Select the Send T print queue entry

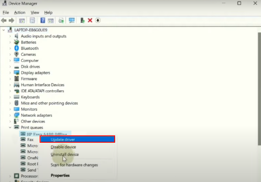pos(33,170)
